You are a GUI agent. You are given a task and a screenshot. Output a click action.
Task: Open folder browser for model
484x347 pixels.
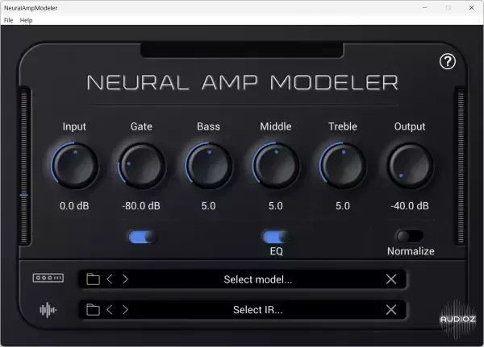pyautogui.click(x=93, y=279)
